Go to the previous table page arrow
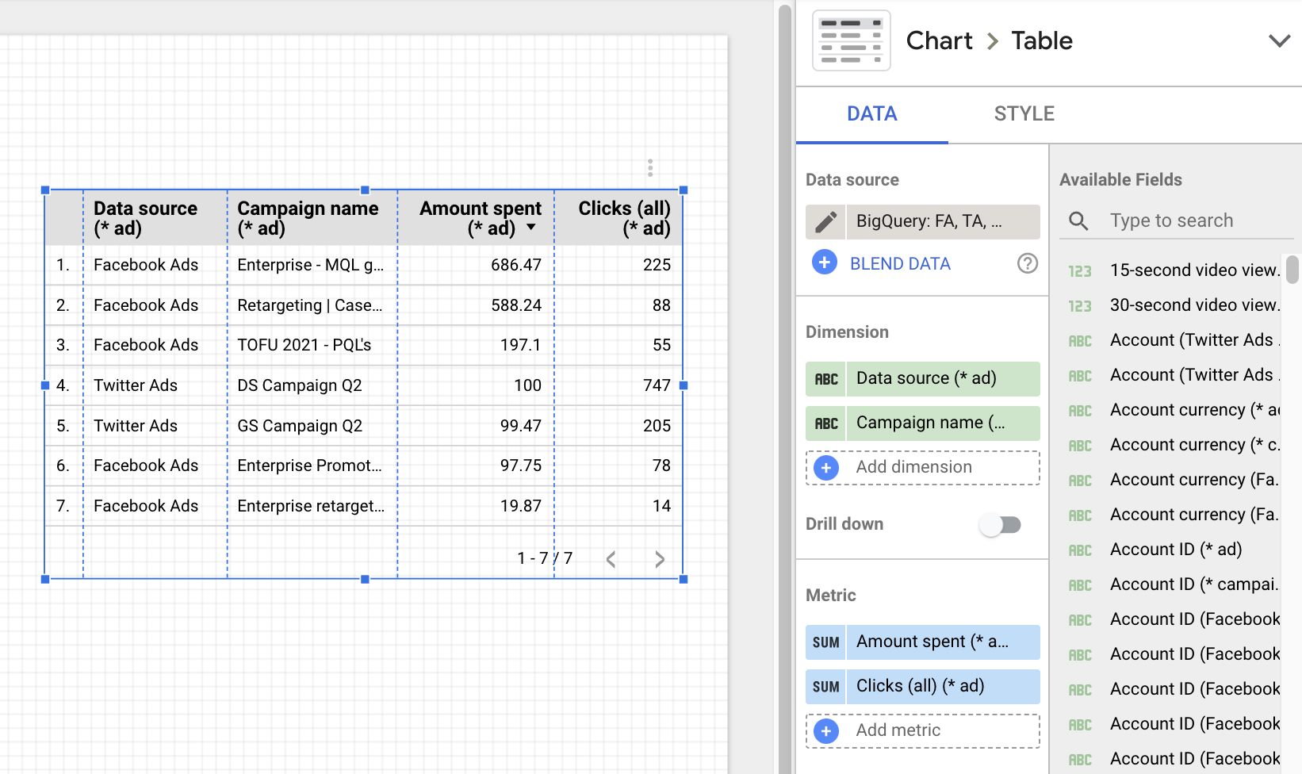The height and width of the screenshot is (774, 1302). point(611,559)
